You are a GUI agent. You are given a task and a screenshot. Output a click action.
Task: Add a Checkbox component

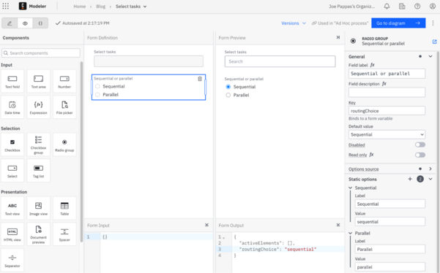pos(12,145)
